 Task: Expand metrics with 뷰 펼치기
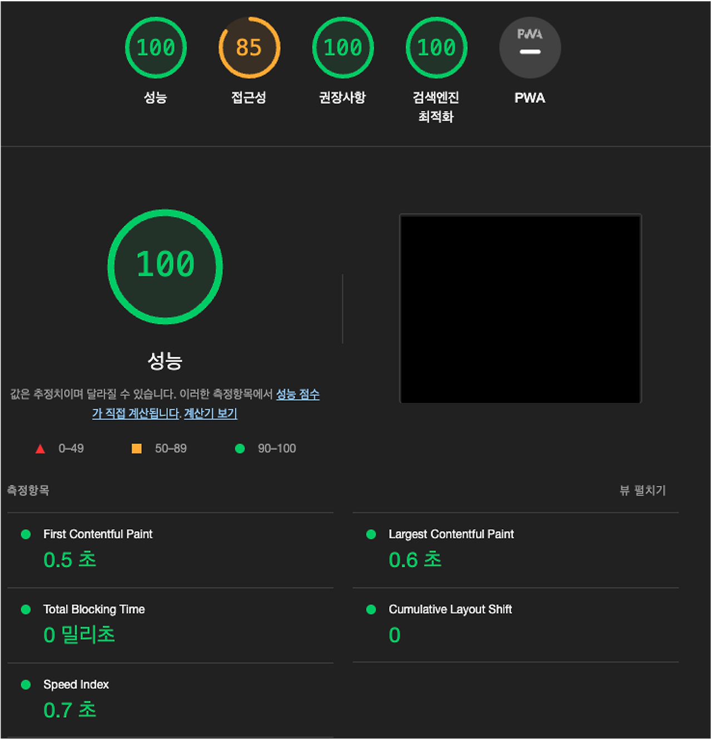point(642,490)
